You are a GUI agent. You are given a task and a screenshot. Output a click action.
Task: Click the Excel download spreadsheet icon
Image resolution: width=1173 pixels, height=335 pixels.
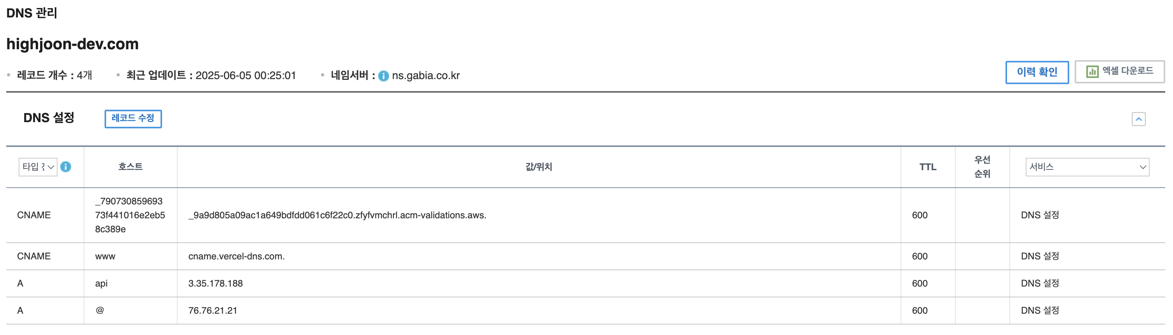pos(1092,72)
